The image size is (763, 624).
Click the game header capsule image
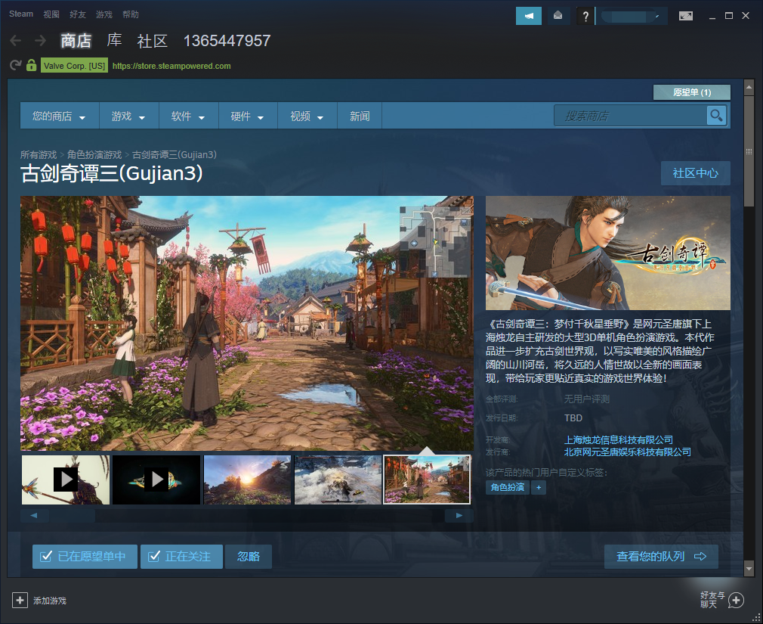coord(608,253)
